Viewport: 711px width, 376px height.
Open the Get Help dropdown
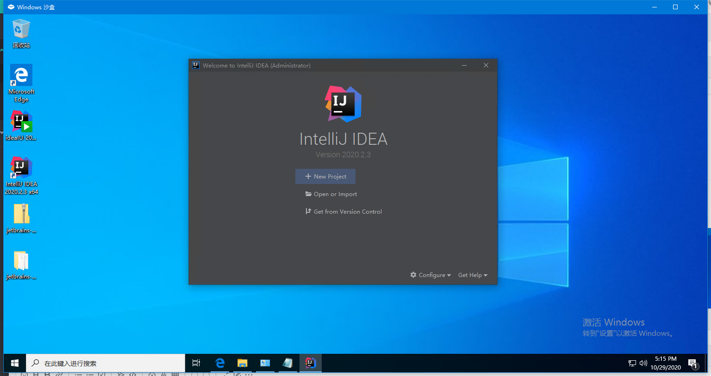473,275
